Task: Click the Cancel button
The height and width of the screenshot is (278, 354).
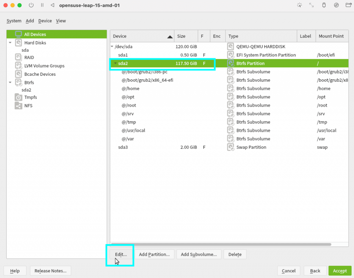Action: pos(289,271)
